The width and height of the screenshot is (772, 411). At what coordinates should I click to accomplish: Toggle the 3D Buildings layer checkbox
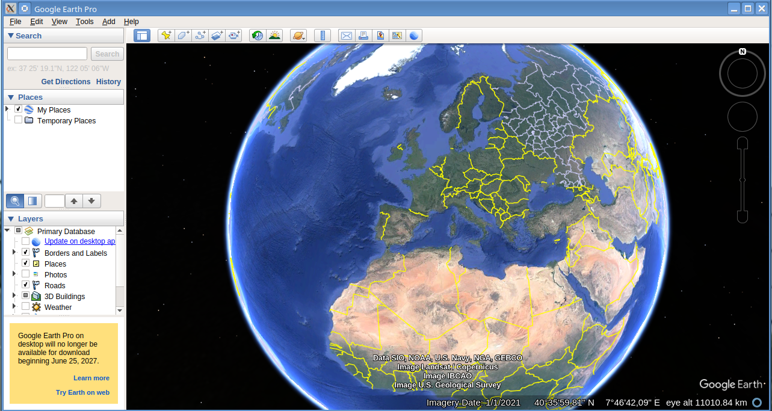pos(26,296)
